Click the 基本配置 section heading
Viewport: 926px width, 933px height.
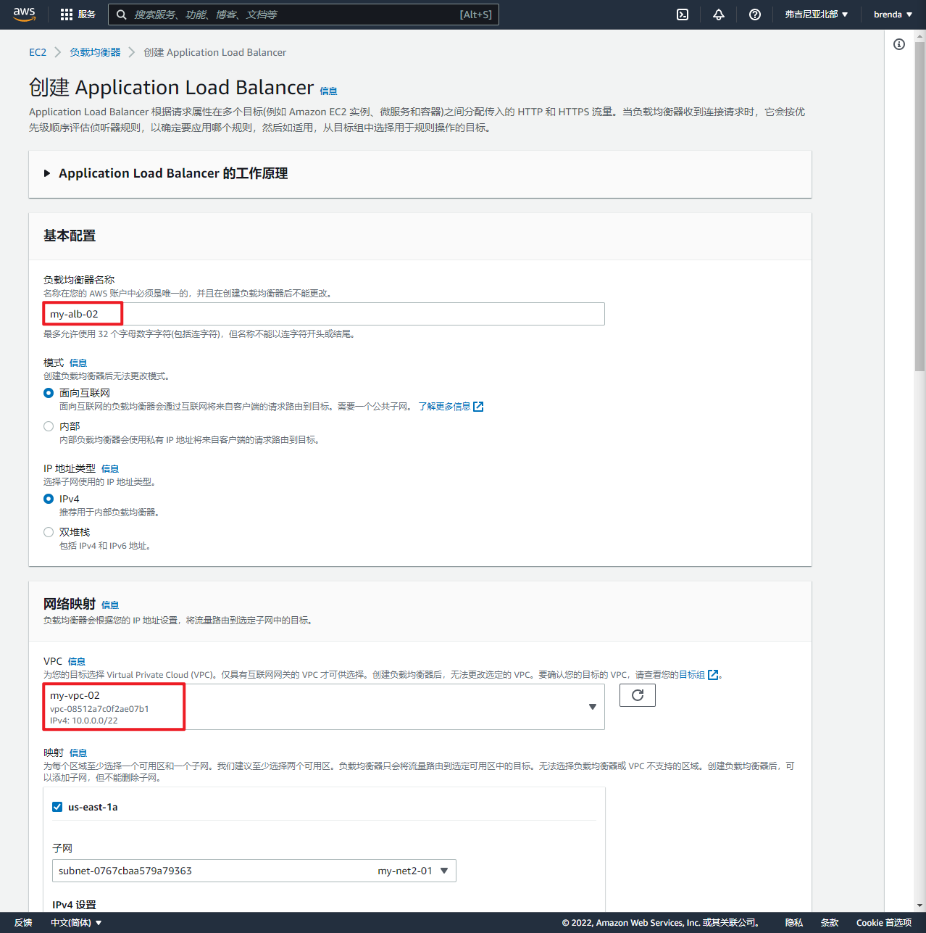click(70, 236)
